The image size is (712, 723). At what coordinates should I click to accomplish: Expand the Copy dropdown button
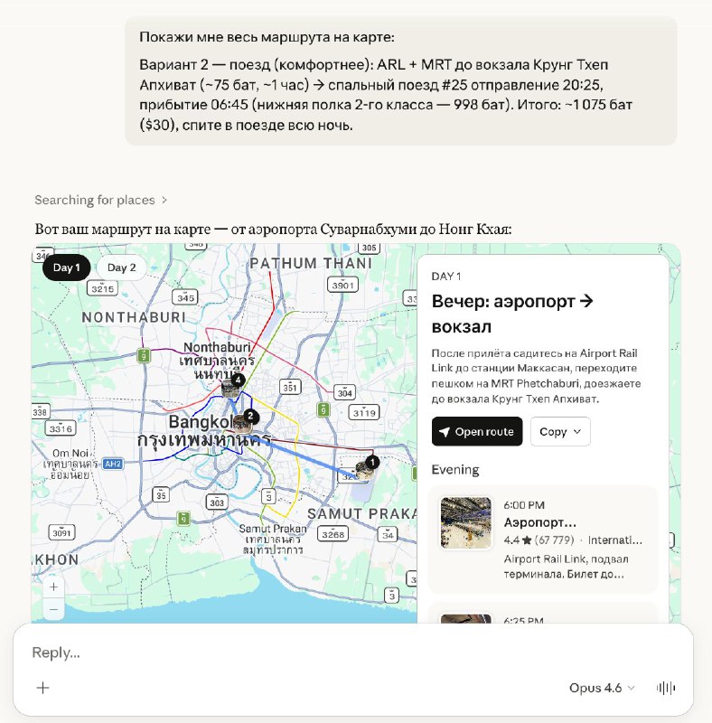(560, 431)
